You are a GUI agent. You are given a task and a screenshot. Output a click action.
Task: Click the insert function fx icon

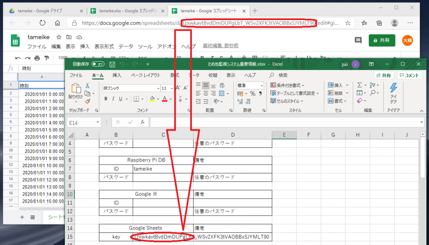(x=142, y=122)
